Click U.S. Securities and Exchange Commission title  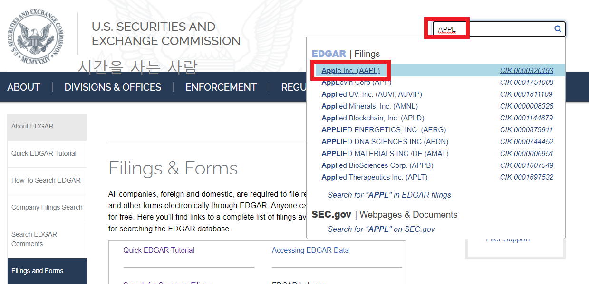(x=166, y=34)
